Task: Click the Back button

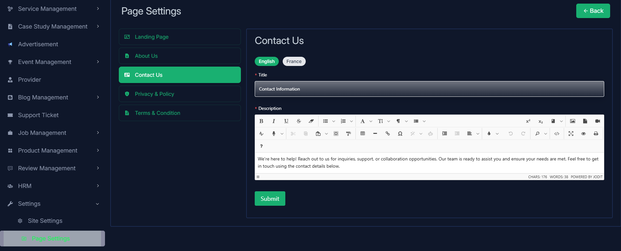Action: pyautogui.click(x=593, y=11)
